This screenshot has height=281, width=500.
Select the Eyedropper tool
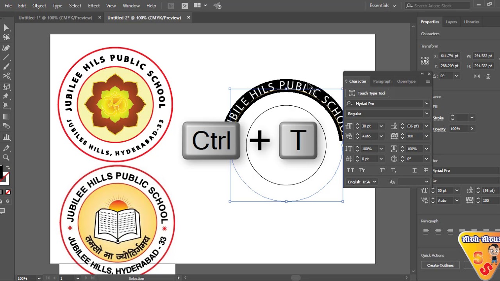(6, 148)
